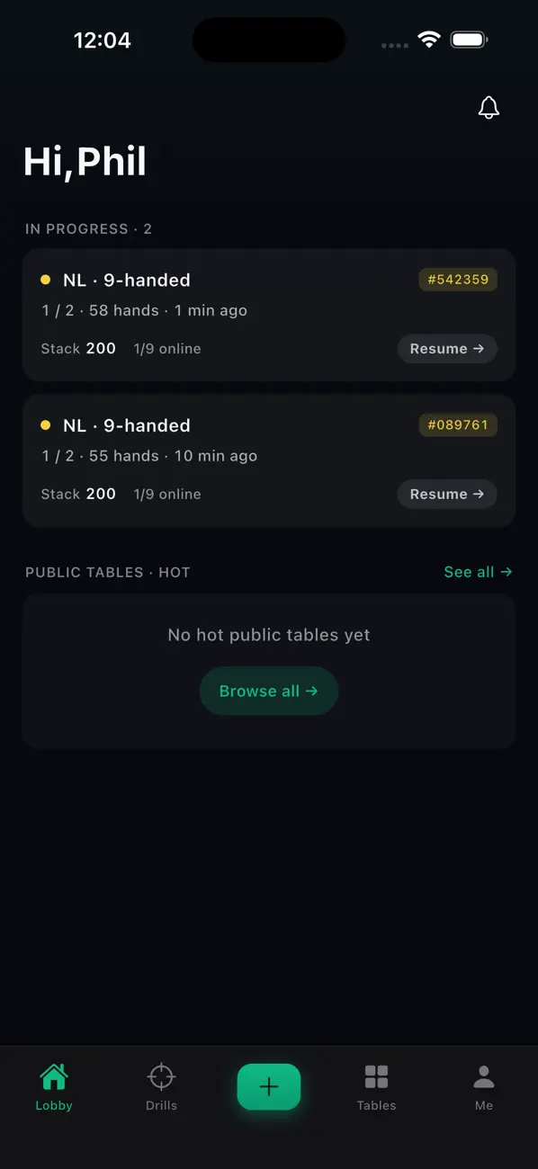This screenshot has width=538, height=1169.
Task: Open the Drills crosshair icon
Action: (x=161, y=1075)
